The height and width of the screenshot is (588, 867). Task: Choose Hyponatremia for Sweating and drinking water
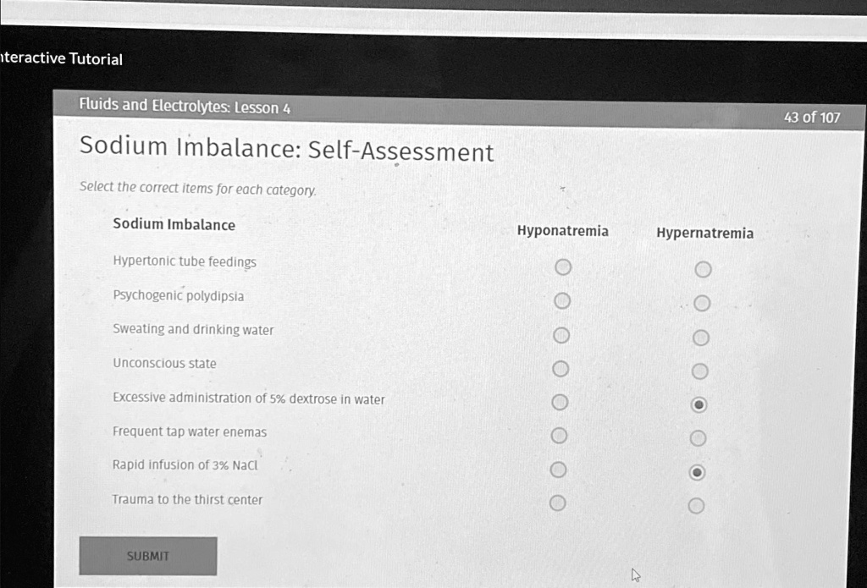tap(561, 335)
